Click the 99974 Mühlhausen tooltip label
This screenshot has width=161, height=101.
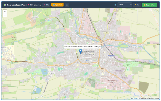click(82, 47)
